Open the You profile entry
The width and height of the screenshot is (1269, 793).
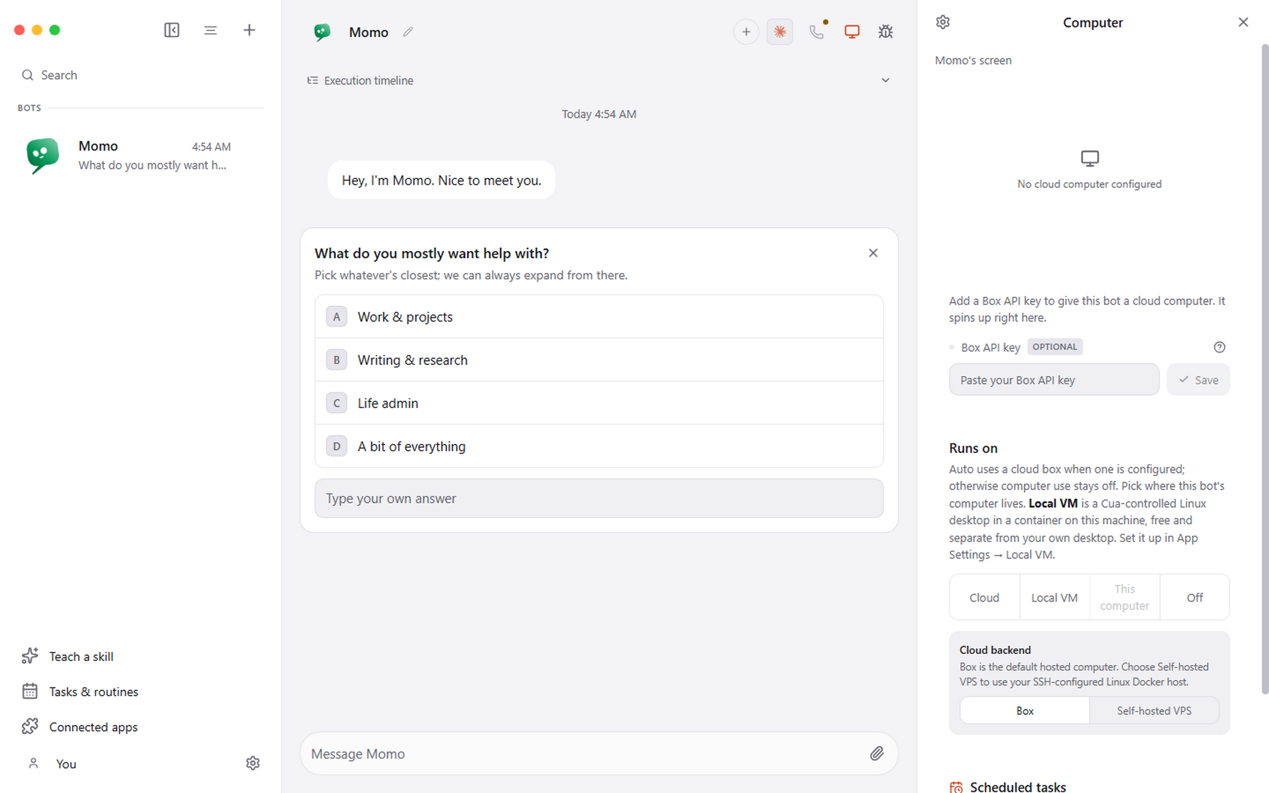66,763
